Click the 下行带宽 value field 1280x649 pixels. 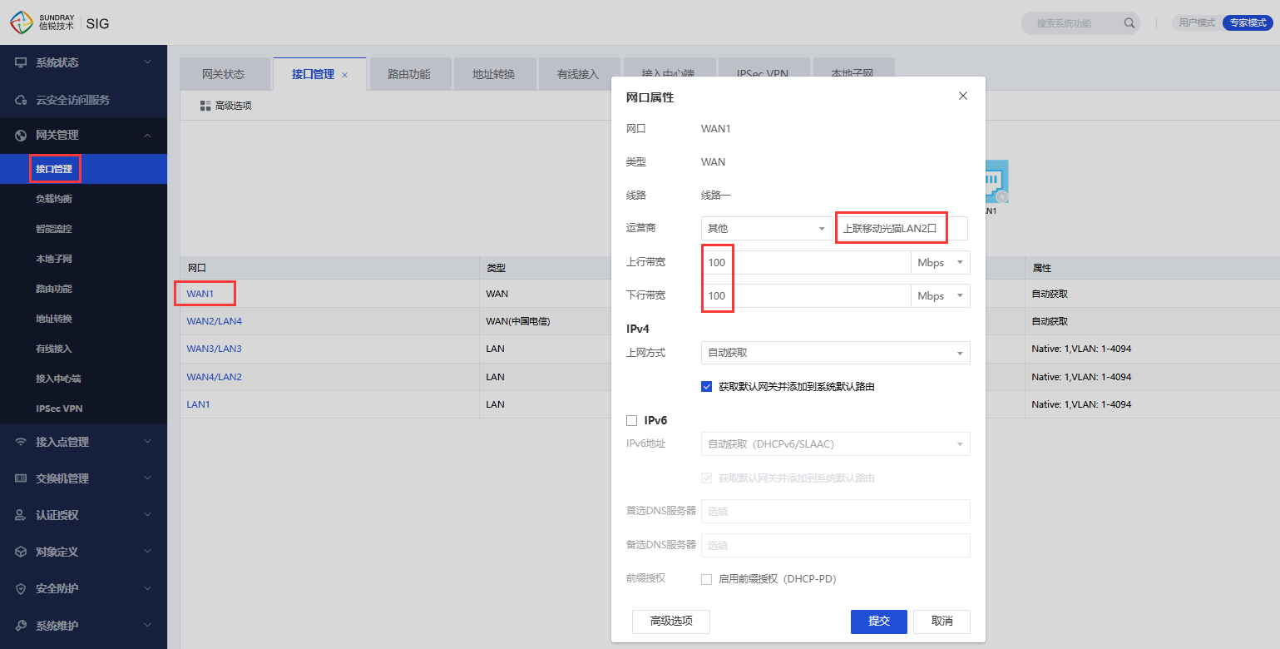pyautogui.click(x=806, y=296)
